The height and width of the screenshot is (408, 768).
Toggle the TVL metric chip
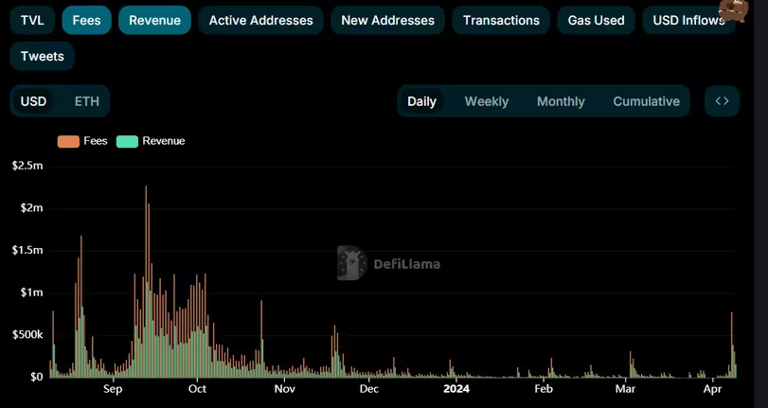(32, 20)
